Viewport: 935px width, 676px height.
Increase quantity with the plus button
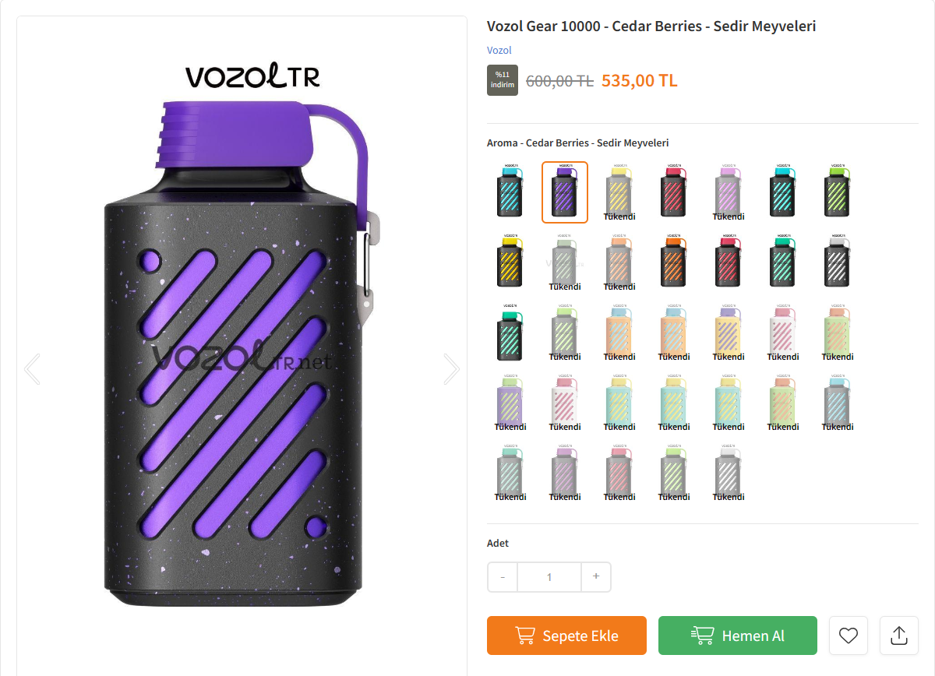[x=596, y=577]
